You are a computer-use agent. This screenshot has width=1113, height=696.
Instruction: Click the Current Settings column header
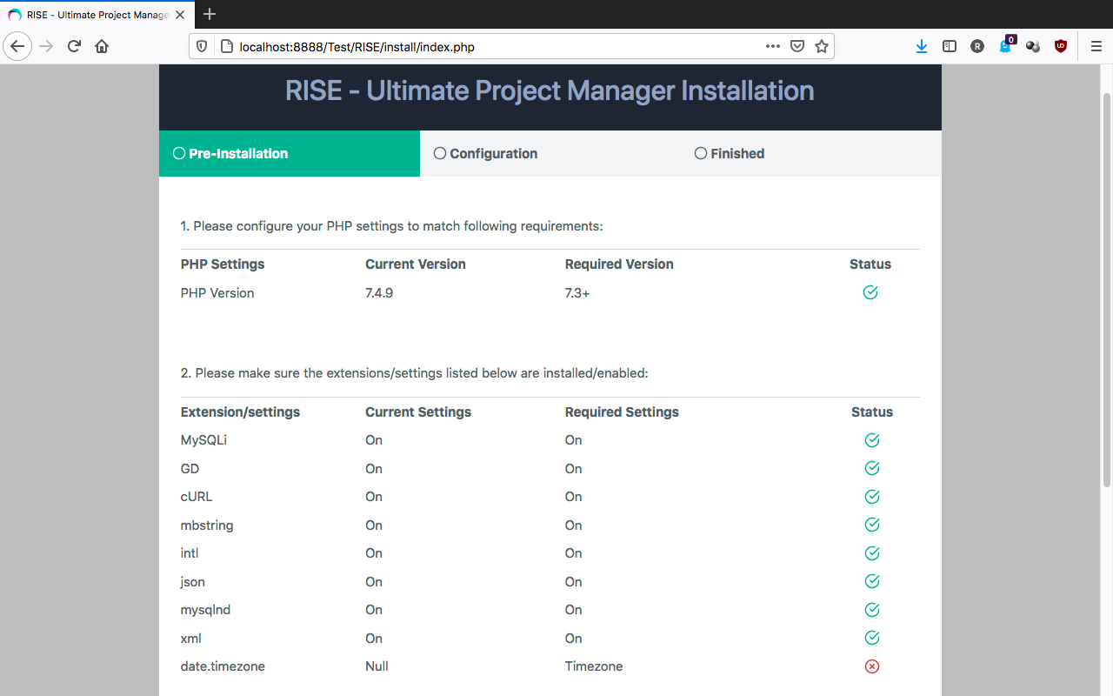click(x=418, y=412)
